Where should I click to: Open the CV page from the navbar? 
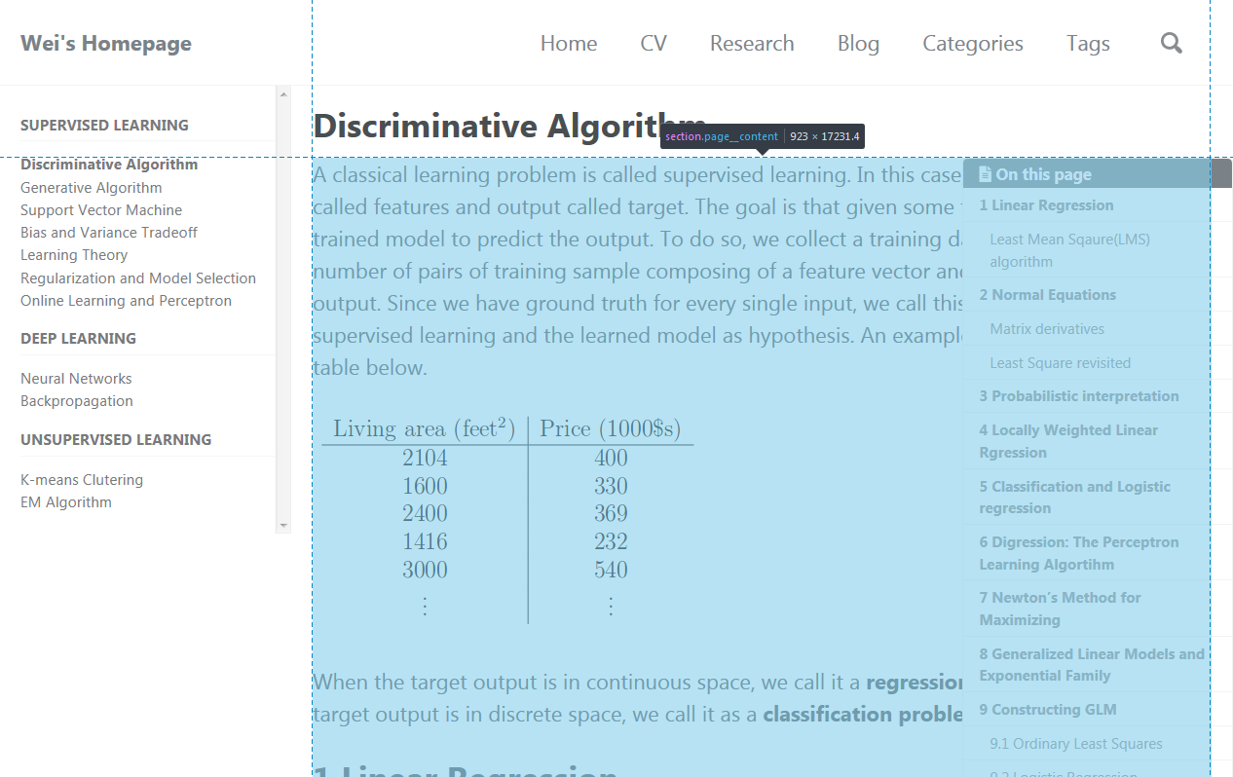point(653,43)
